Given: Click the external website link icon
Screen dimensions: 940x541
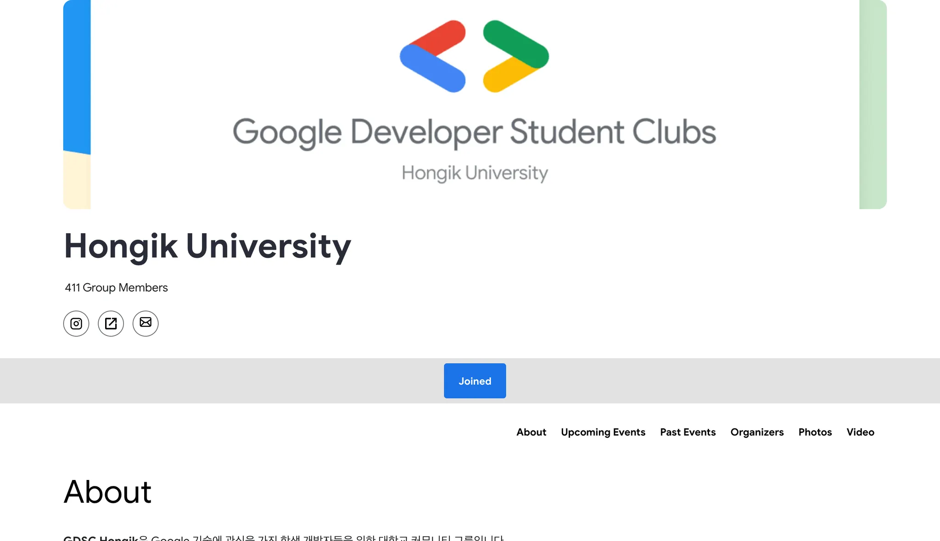Looking at the screenshot, I should (111, 323).
